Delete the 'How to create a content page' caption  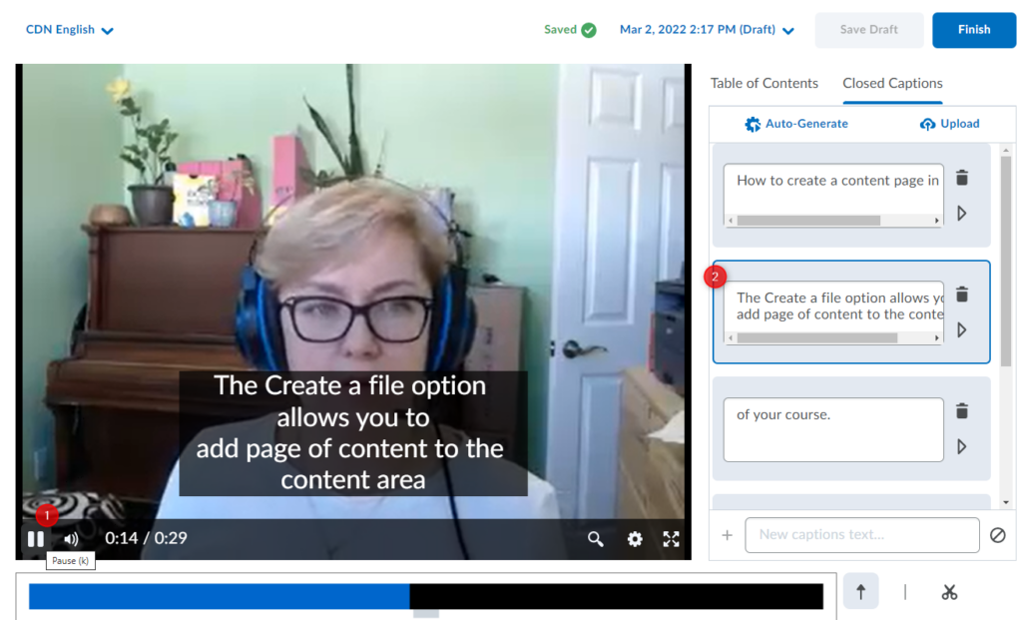coord(962,178)
